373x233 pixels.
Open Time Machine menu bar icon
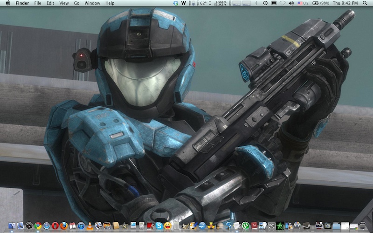(265, 3)
